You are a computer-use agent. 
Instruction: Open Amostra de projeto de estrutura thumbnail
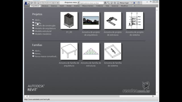[113, 20]
